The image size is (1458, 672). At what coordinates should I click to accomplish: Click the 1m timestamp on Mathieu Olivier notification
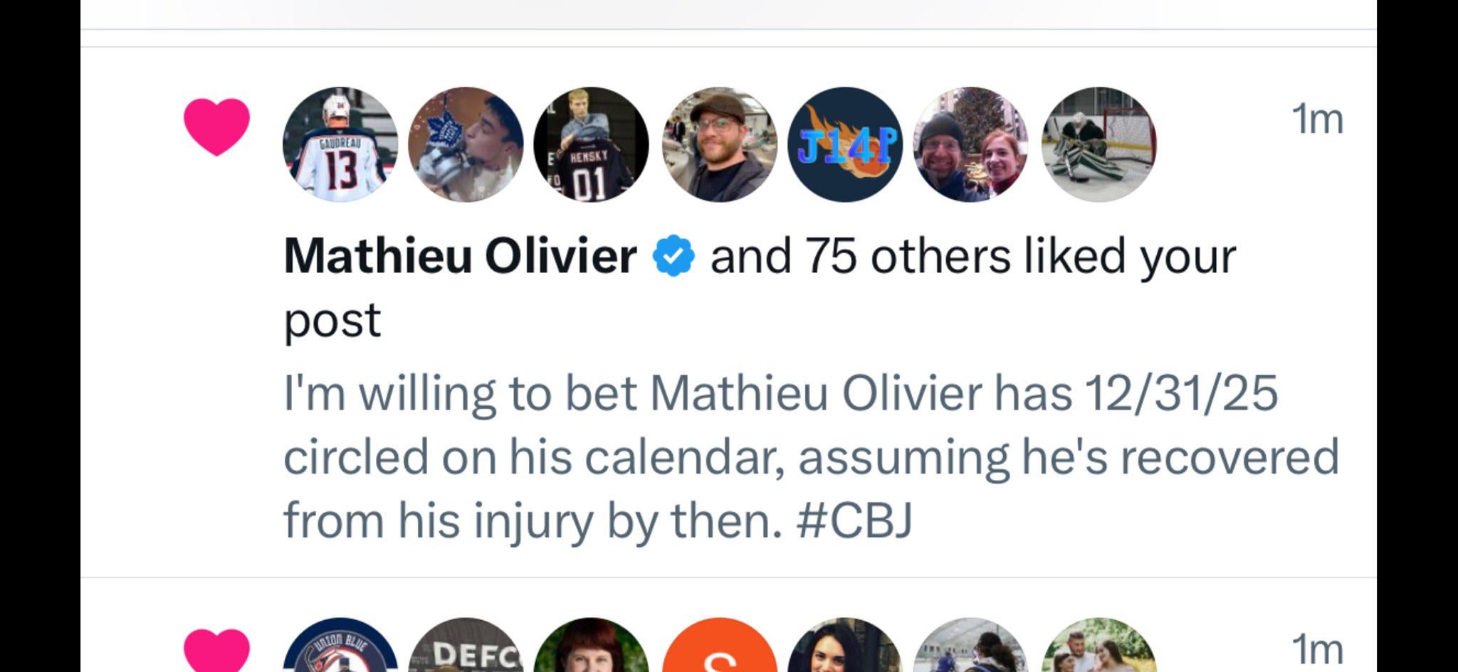tap(1316, 119)
